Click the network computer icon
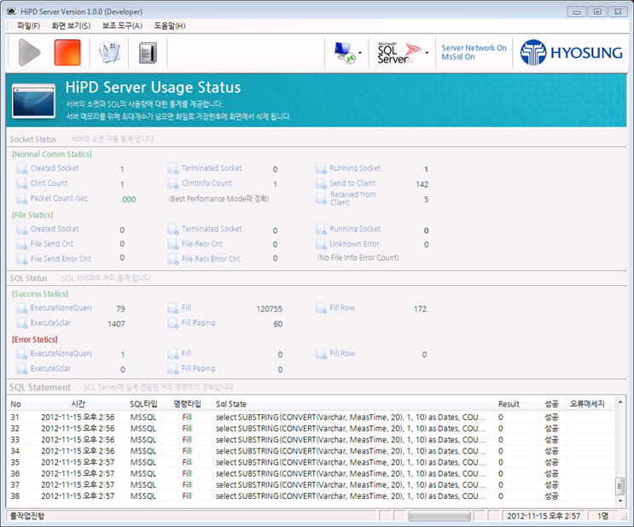Viewport: 634px width, 527px height. coord(344,53)
